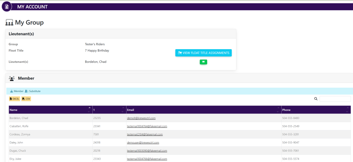The width and height of the screenshot is (353, 162).
Task: Click the green envelope email button
Action: (203, 62)
